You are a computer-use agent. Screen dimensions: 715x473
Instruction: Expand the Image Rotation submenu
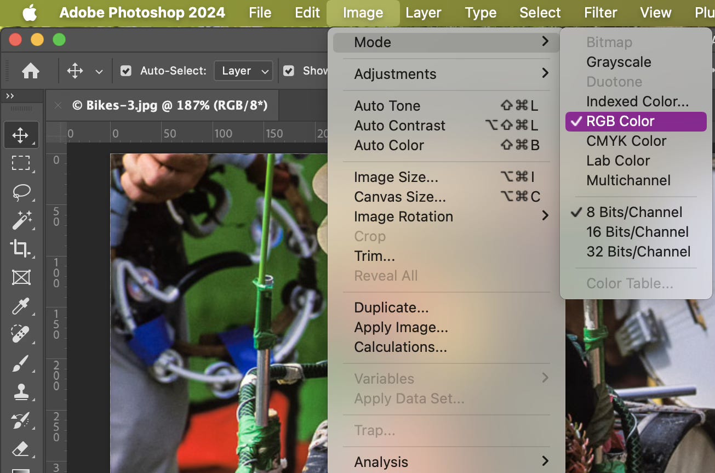pos(446,216)
